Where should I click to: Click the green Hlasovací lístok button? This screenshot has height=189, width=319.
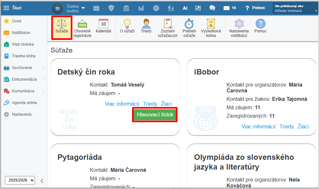click(x=155, y=115)
